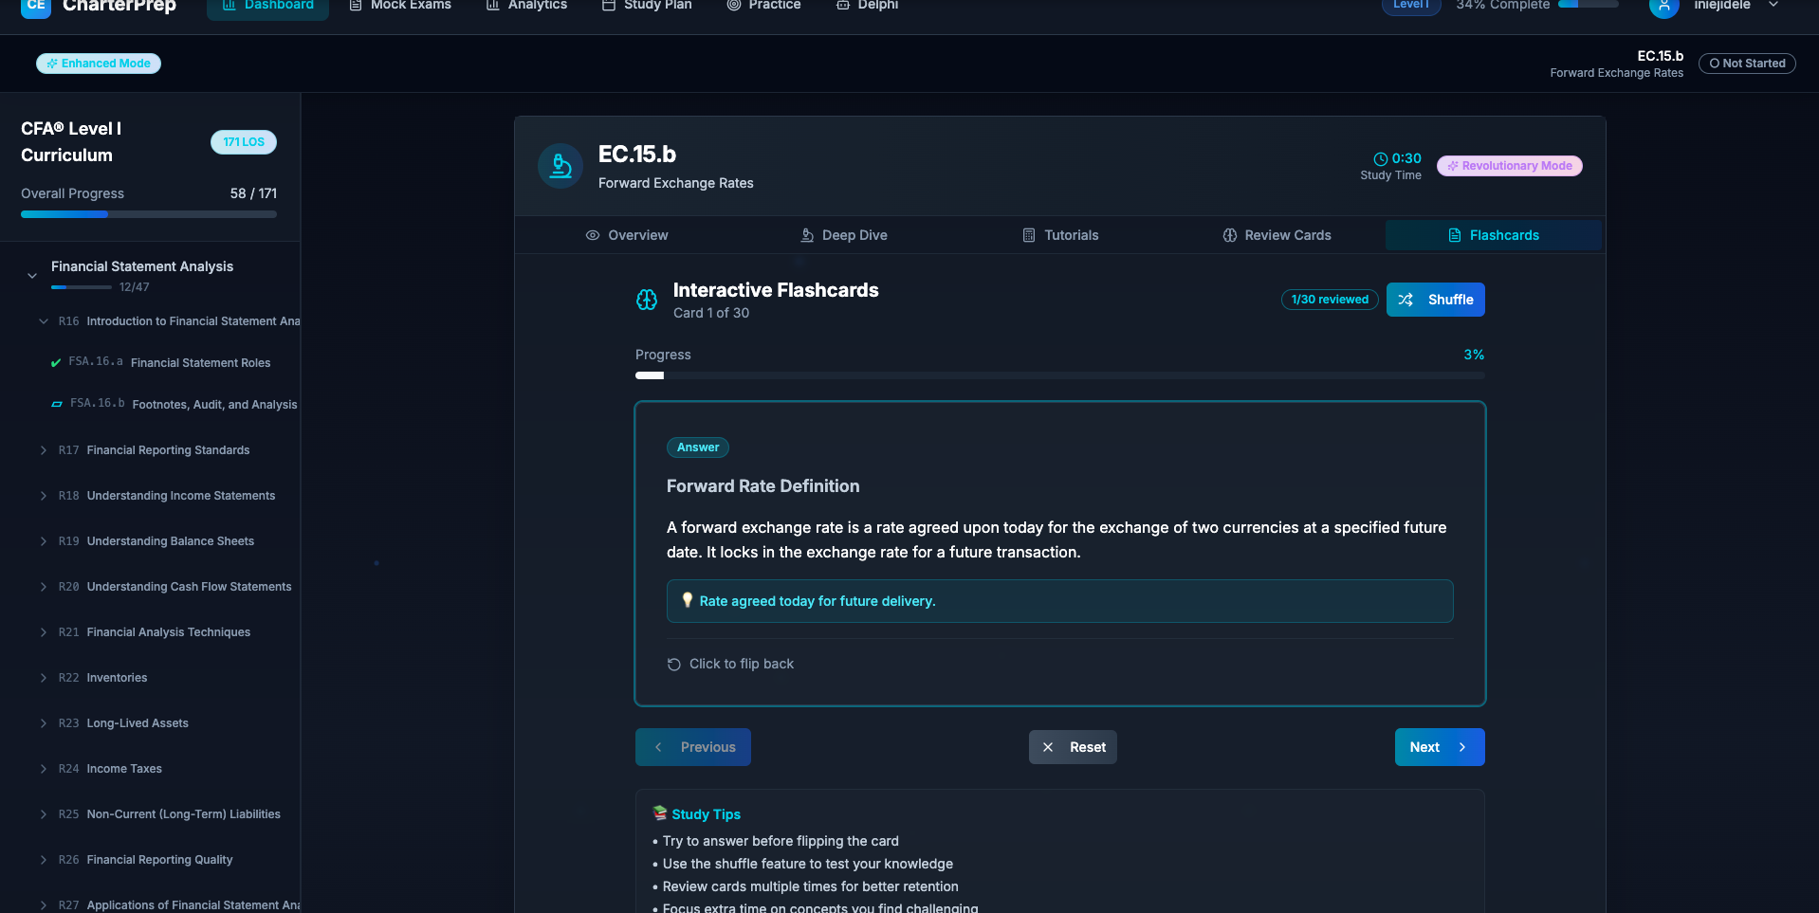Reset the flashcard progress
The width and height of the screenshot is (1819, 913).
(x=1073, y=747)
